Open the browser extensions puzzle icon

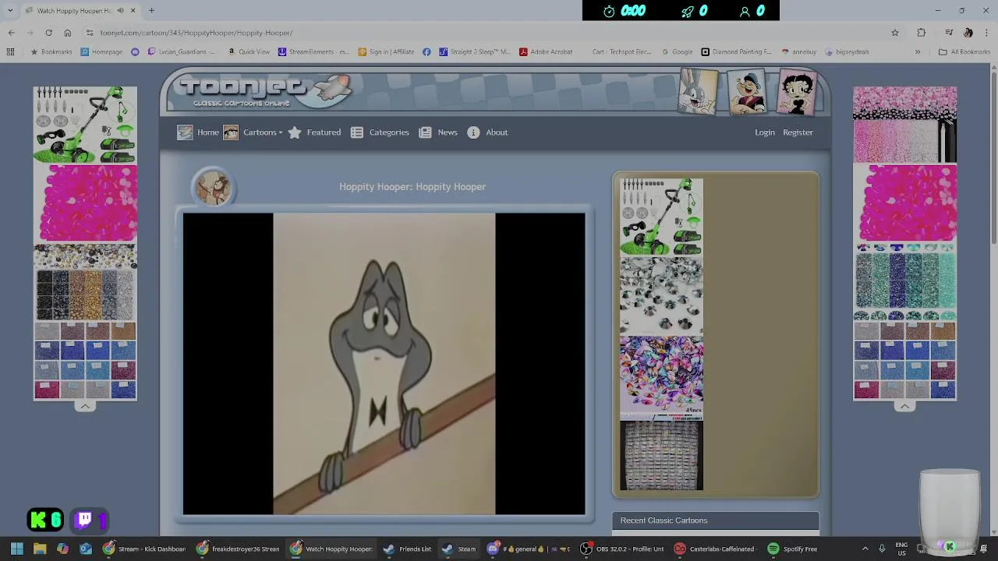922,33
